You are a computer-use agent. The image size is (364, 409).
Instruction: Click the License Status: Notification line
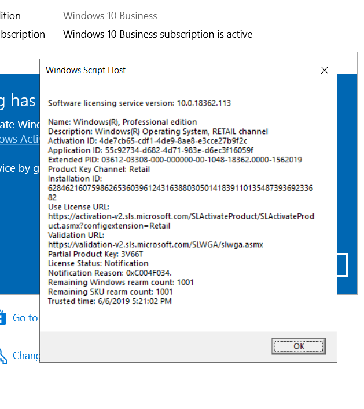(98, 263)
